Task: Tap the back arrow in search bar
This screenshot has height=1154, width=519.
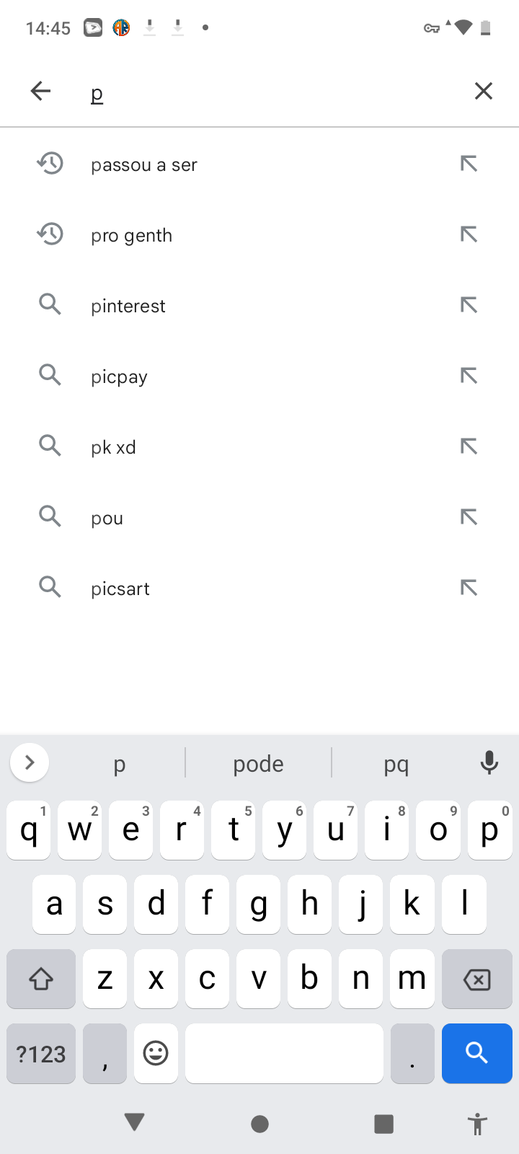Action: tap(41, 91)
